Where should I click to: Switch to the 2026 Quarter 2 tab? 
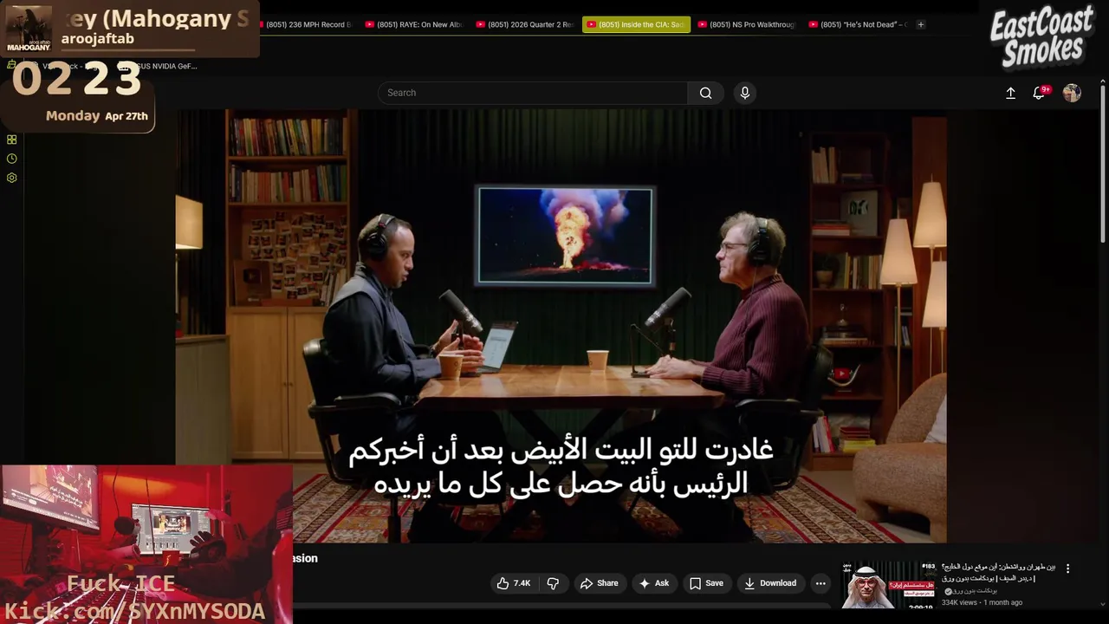coord(525,24)
